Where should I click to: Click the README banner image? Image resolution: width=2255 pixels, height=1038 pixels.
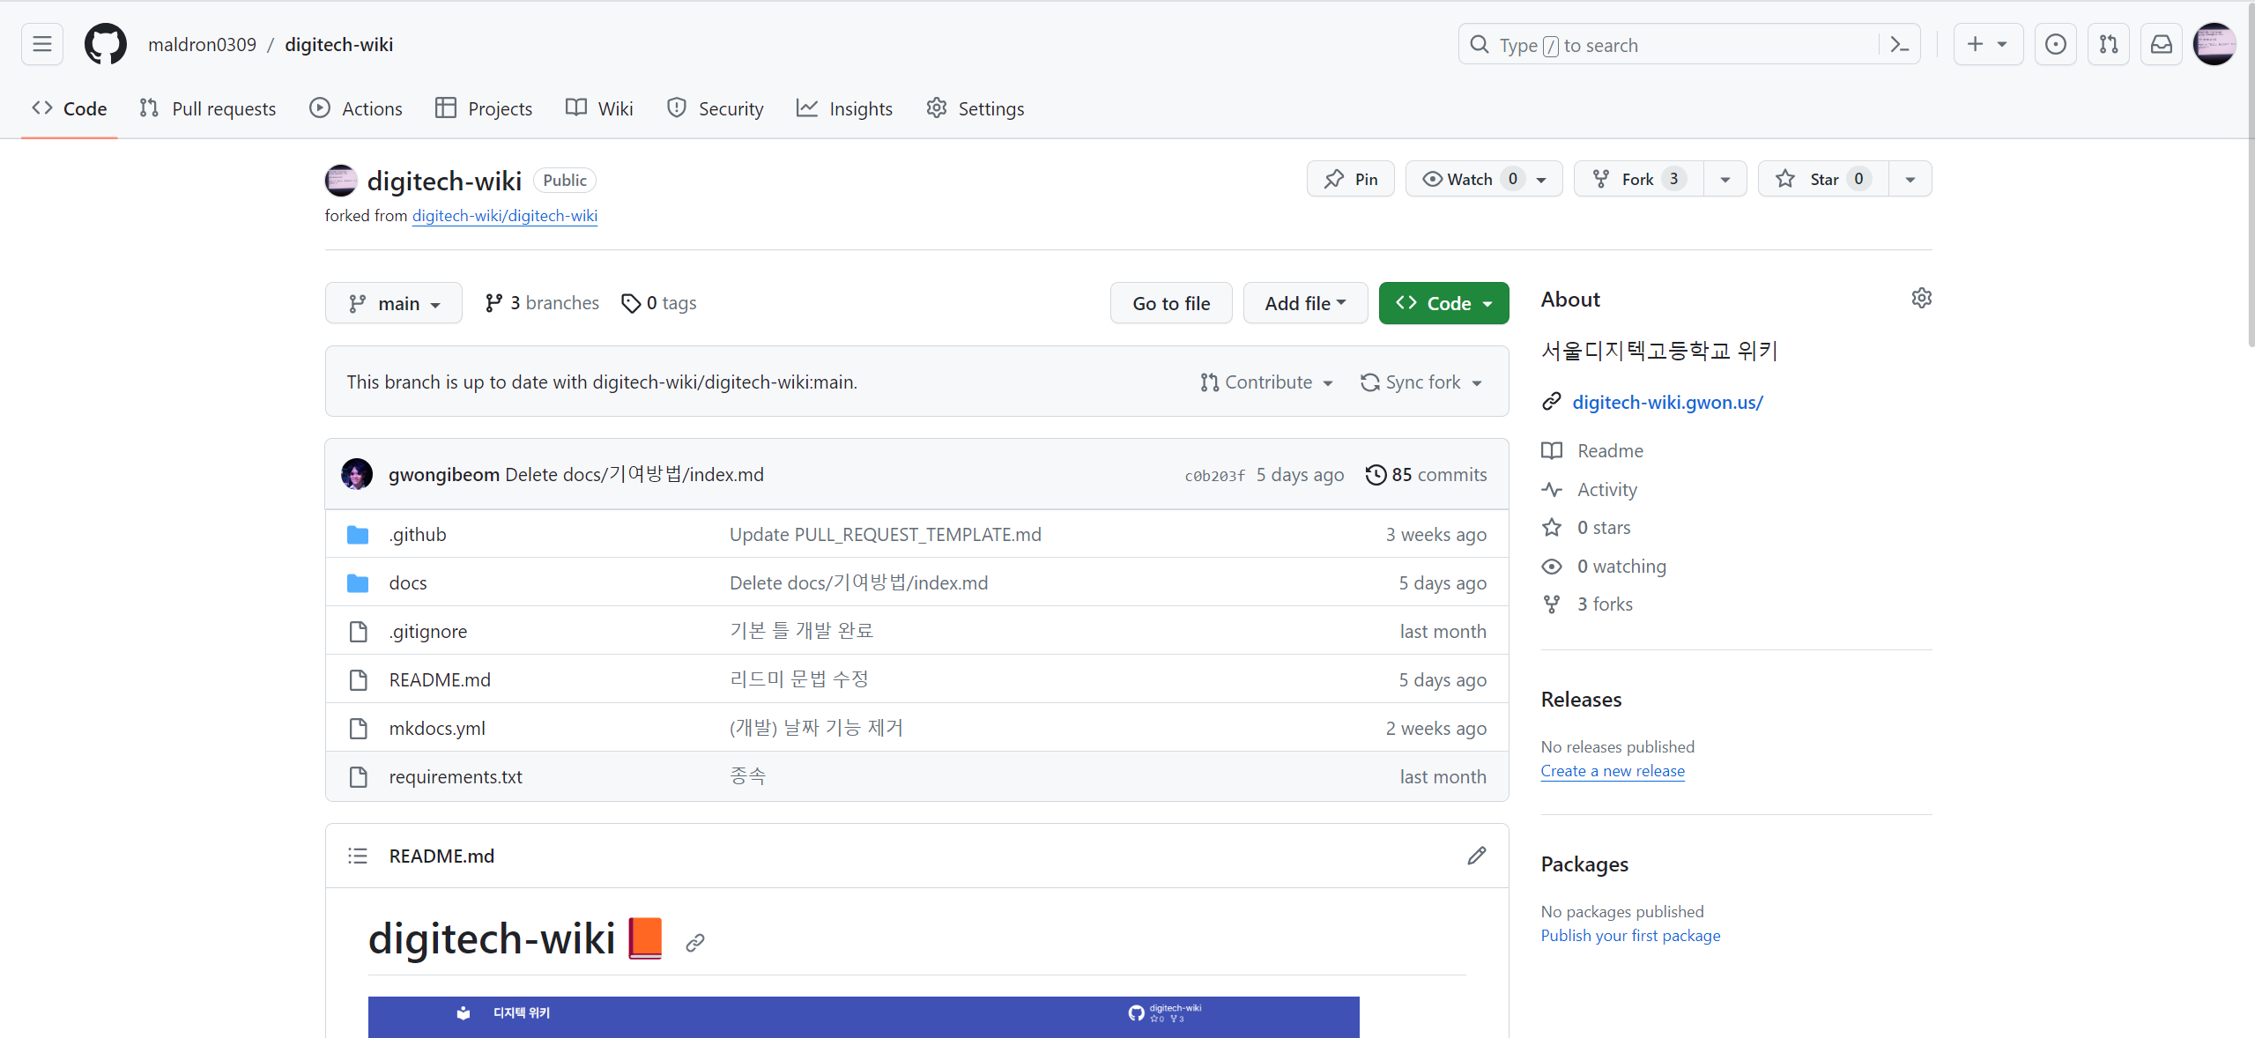click(863, 1016)
